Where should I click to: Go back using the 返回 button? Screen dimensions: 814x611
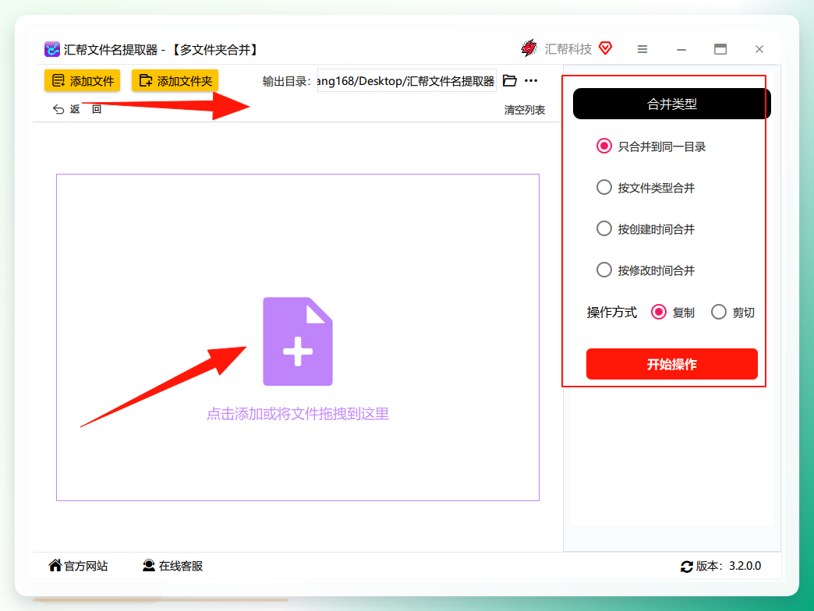[76, 109]
